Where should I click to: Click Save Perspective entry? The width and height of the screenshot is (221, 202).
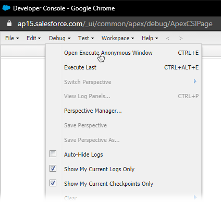124,125
